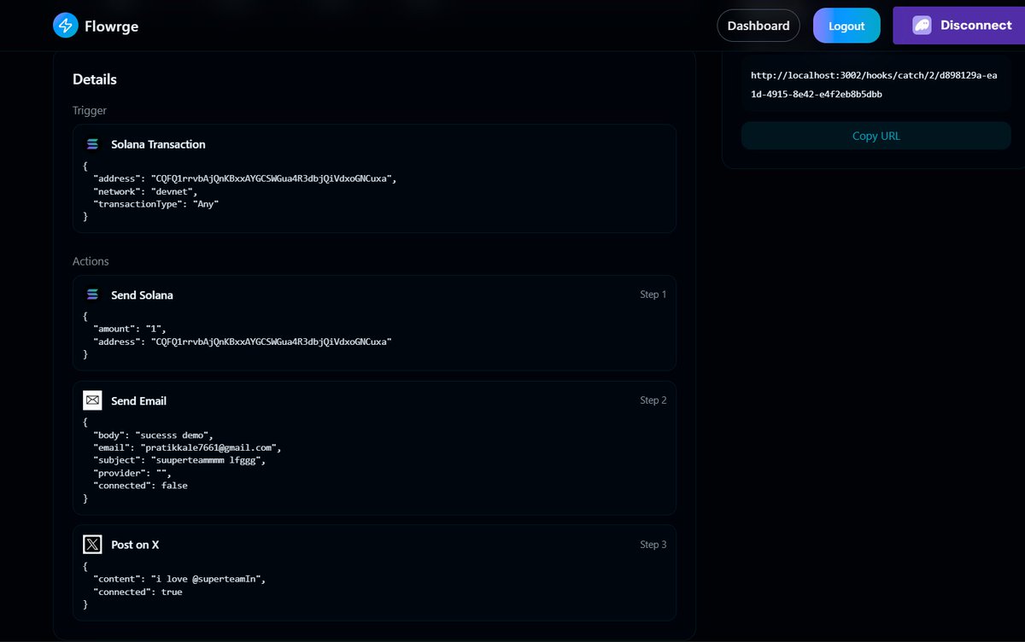Click the "content": "i love @superteamIn" line

pos(179,579)
